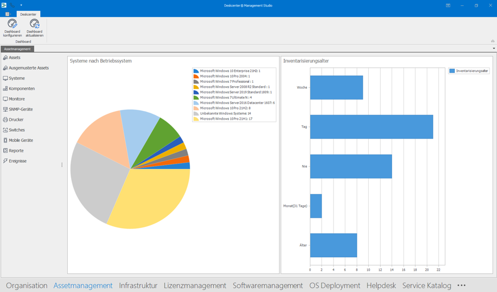
Task: Open the application file menu button
Action: pyautogui.click(x=8, y=14)
